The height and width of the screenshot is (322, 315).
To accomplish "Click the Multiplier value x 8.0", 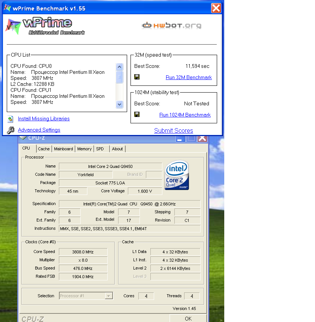I will [83, 260].
